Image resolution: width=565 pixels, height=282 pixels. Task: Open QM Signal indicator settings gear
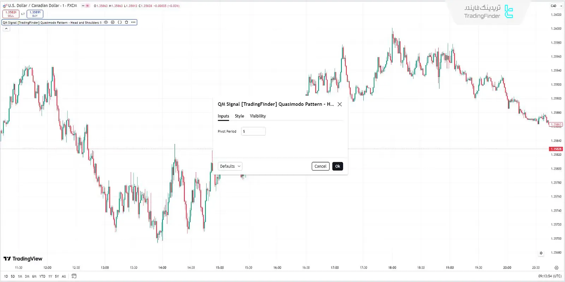click(x=113, y=22)
